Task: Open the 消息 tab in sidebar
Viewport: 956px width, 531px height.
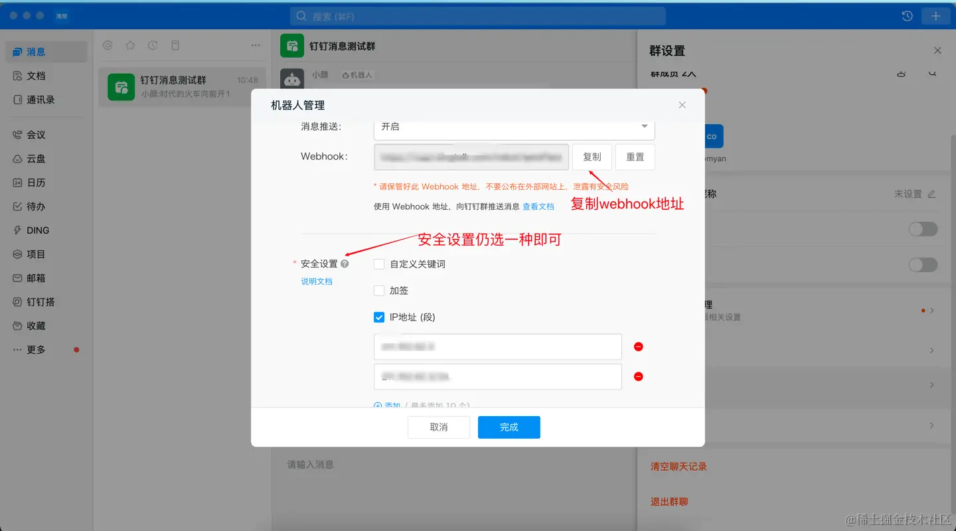Action: coord(46,52)
